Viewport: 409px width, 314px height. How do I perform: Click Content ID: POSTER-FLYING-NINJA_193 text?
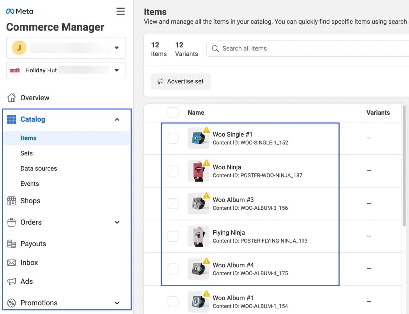click(x=260, y=241)
